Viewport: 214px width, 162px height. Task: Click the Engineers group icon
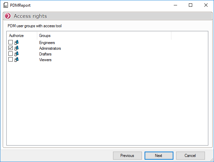(16, 43)
